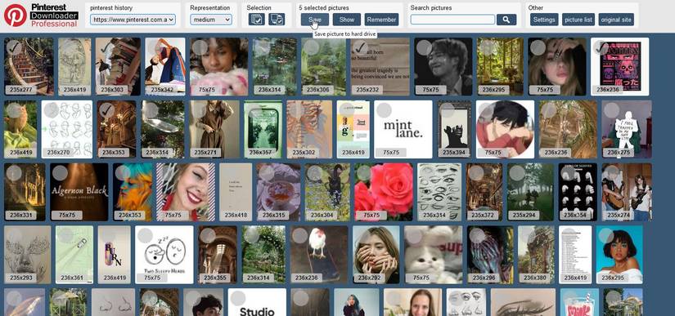Screen dimensions: 675x316
Task: Check the white kitten picture's selection circle
Action: click(x=414, y=236)
